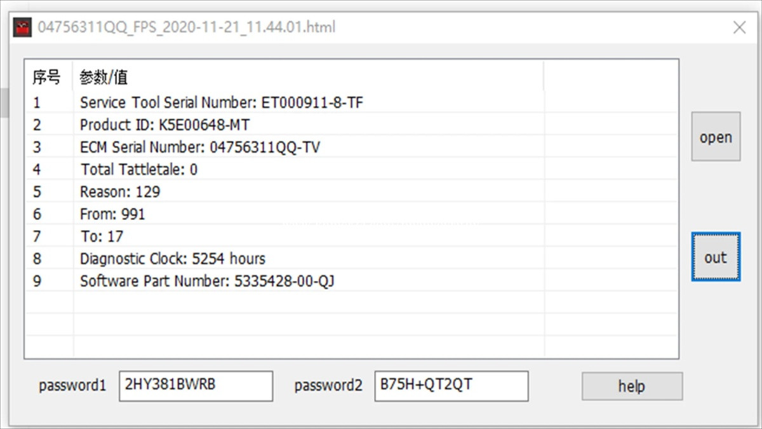The height and width of the screenshot is (429, 762).
Task: Click the window title filename text
Action: (x=187, y=27)
